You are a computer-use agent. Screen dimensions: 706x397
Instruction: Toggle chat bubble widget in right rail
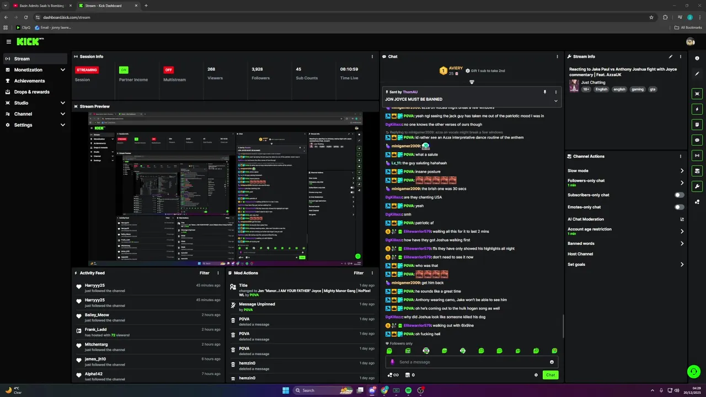[697, 140]
